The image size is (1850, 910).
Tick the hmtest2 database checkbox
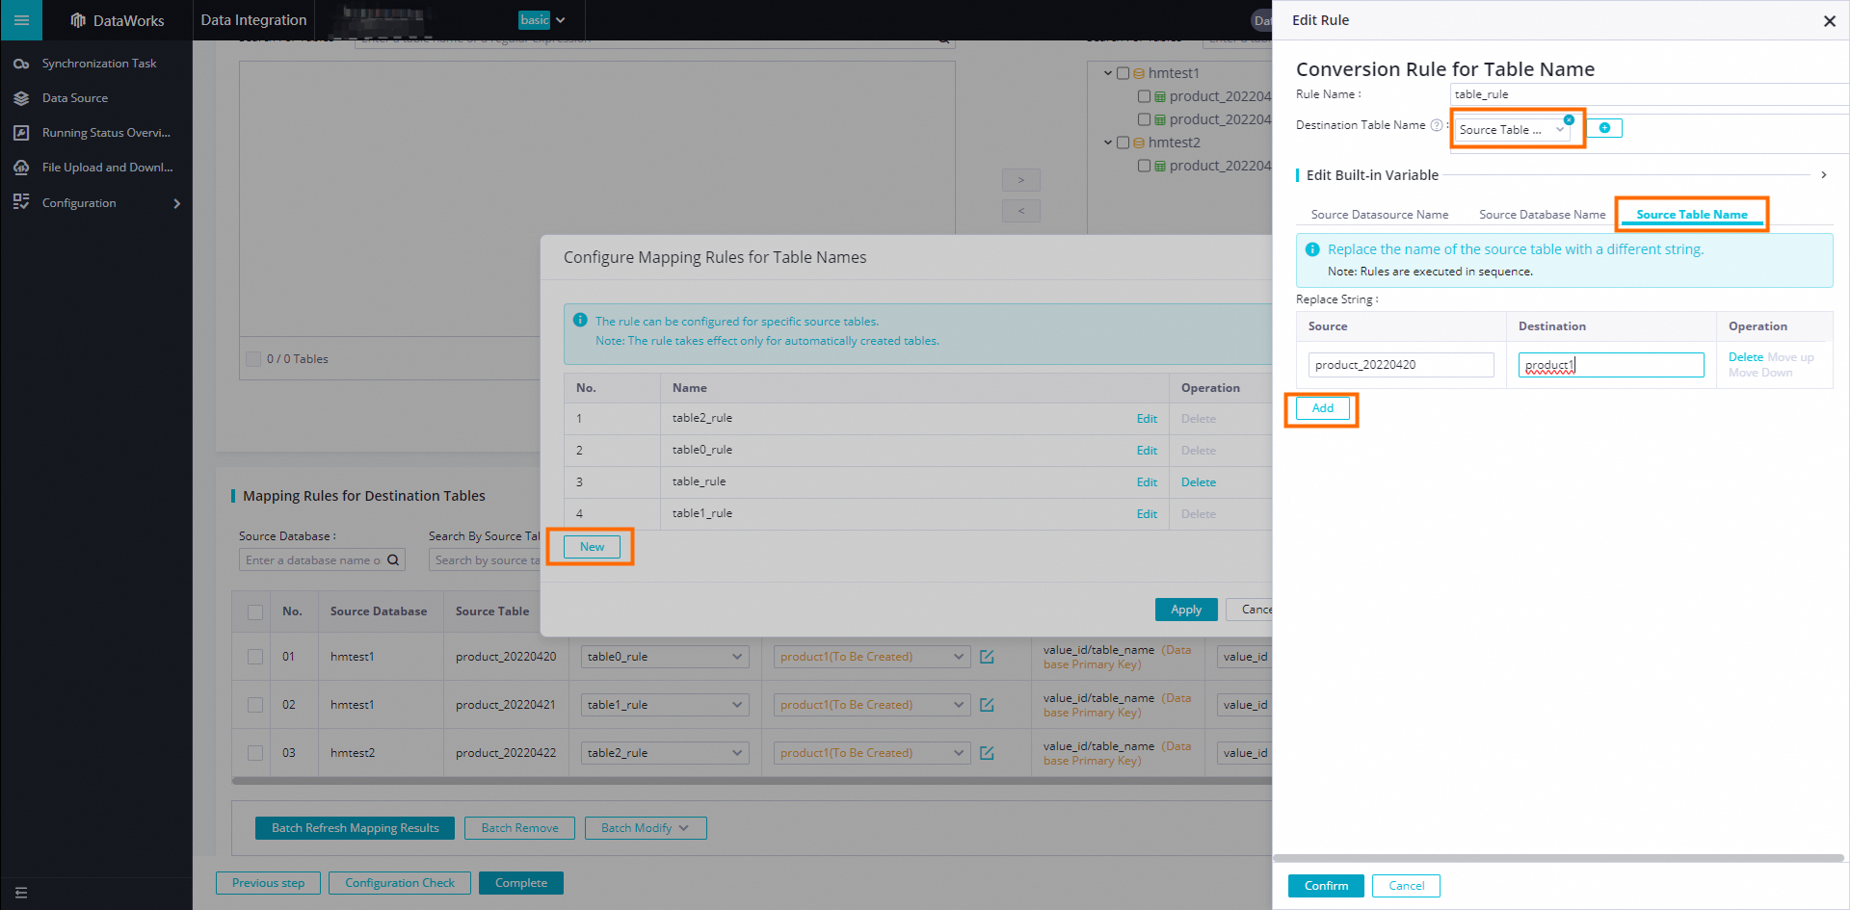1123,143
